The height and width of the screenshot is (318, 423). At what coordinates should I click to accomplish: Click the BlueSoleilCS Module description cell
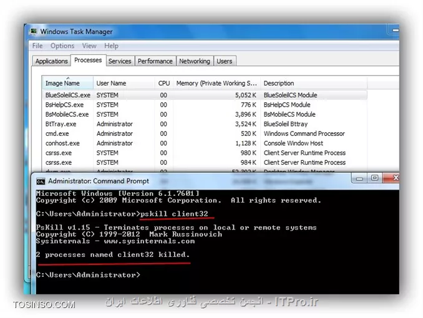click(290, 95)
